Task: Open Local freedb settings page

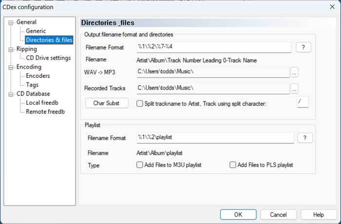Action: click(x=42, y=103)
